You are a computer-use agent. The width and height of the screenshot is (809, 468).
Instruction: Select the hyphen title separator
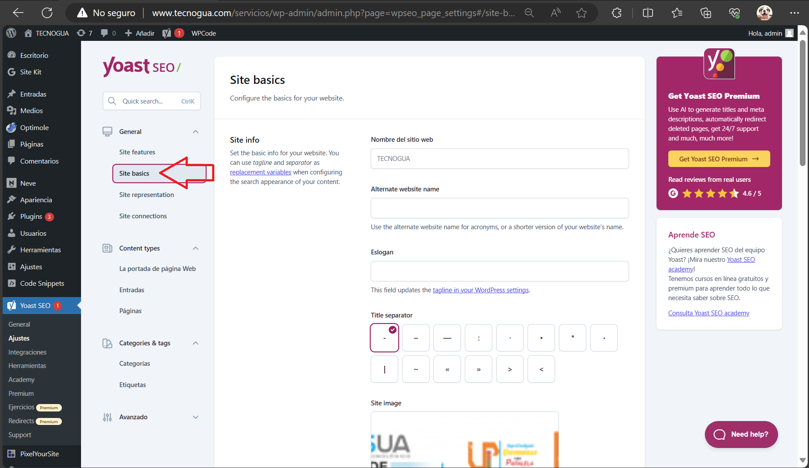pos(384,338)
